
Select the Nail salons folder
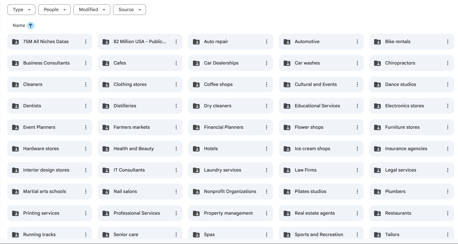(140, 192)
